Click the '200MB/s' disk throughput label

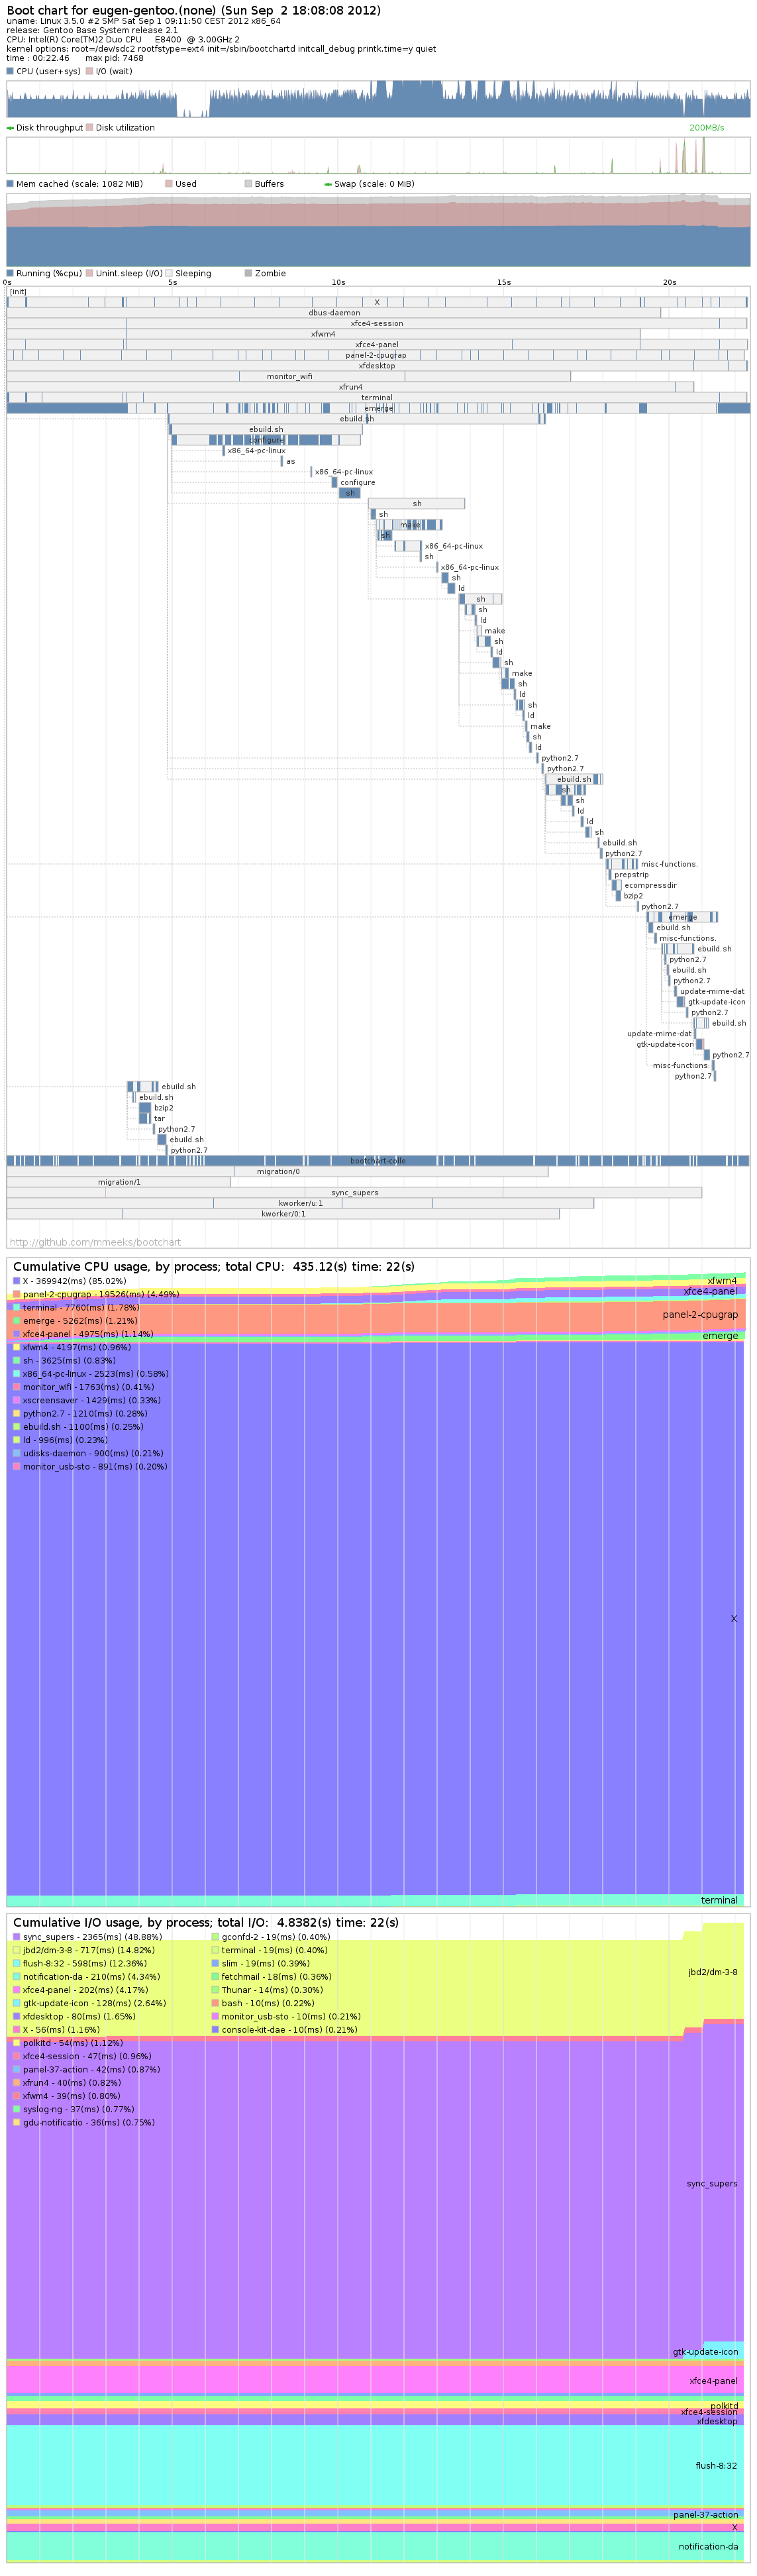tap(706, 127)
